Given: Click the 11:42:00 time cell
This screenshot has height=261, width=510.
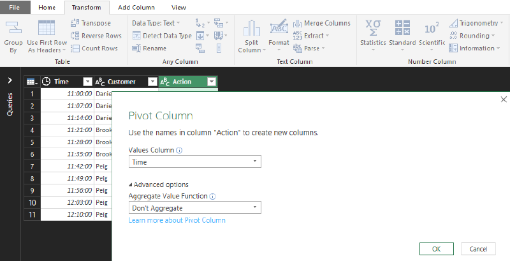Looking at the screenshot, I should click(67, 167).
